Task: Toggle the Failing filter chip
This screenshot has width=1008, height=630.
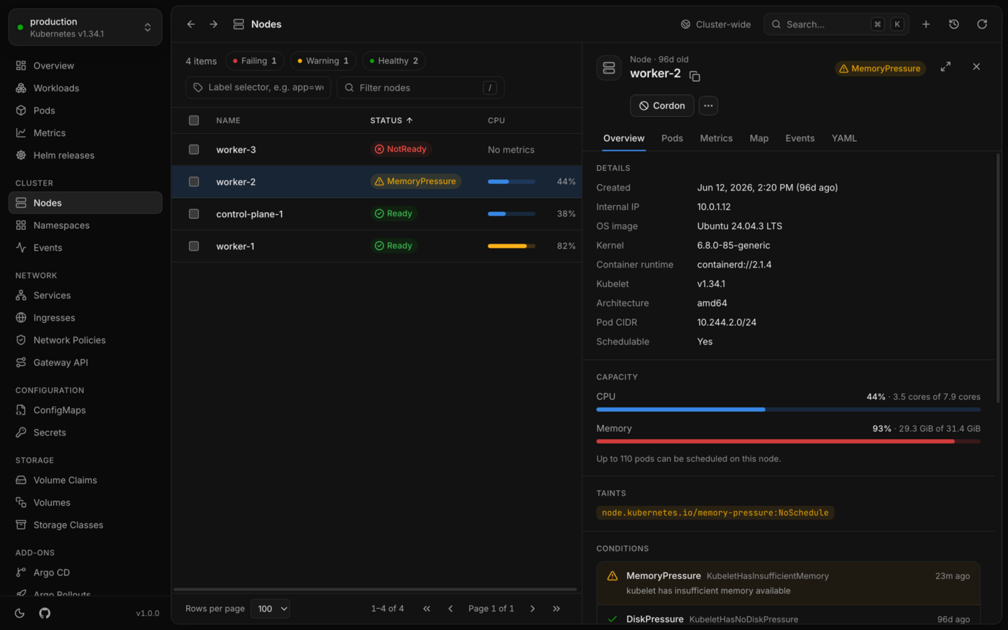Action: click(x=255, y=61)
